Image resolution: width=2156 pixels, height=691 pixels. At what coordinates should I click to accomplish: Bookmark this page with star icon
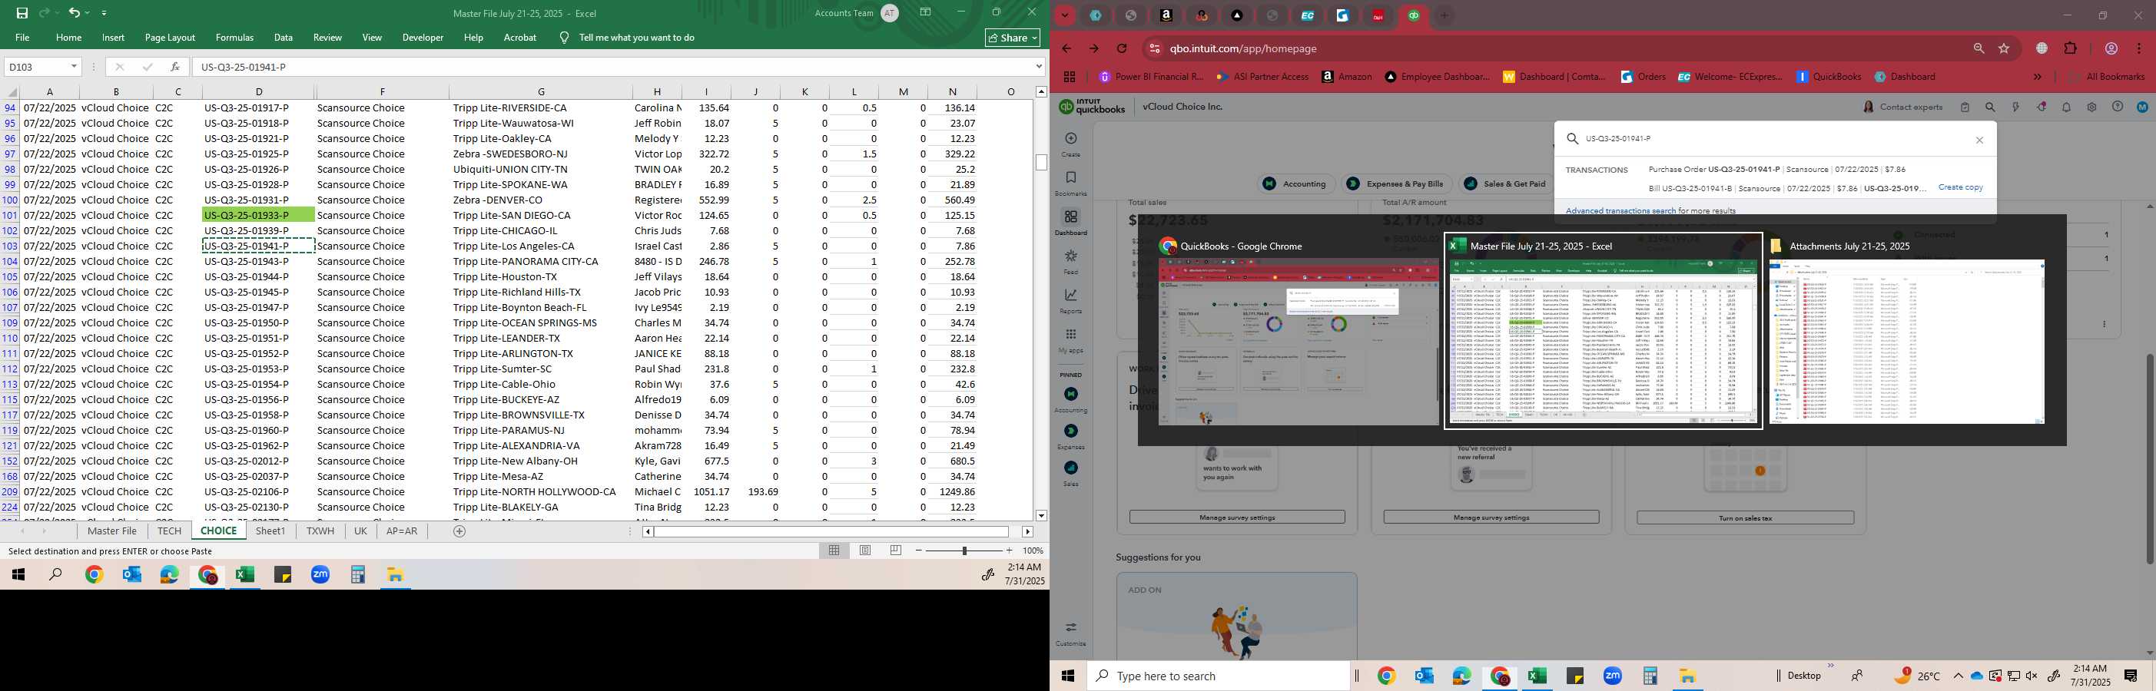coord(2005,48)
